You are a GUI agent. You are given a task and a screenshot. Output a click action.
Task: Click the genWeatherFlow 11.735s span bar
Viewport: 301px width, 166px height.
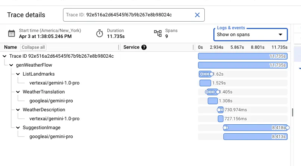click(x=242, y=65)
